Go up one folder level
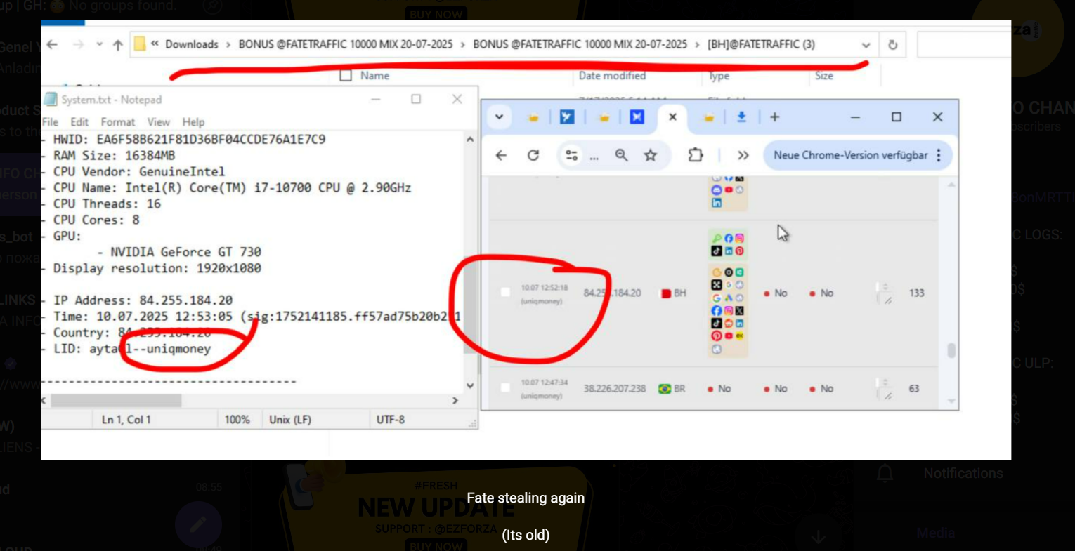1075x551 pixels. pyautogui.click(x=117, y=45)
